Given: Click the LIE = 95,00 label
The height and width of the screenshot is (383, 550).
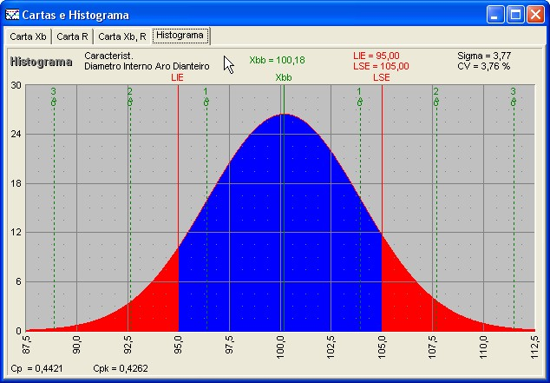Looking at the screenshot, I should tap(376, 56).
